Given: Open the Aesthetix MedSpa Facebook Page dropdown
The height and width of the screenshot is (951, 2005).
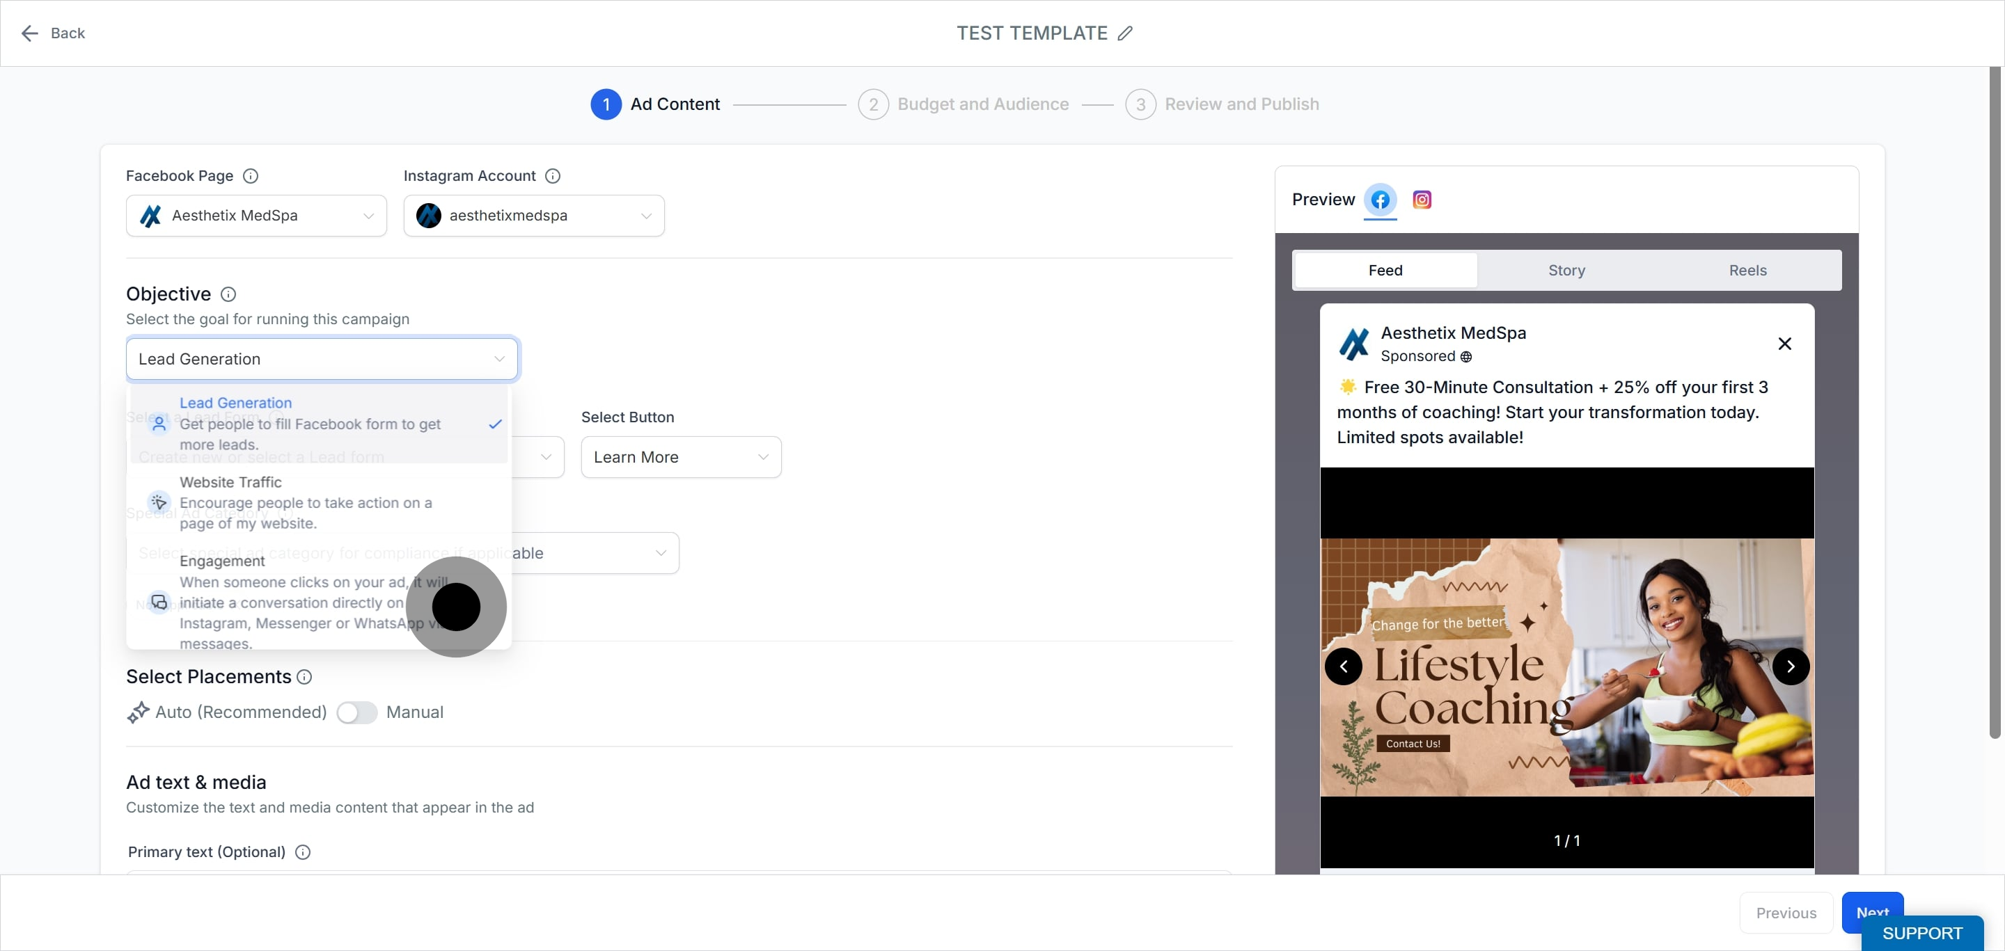Looking at the screenshot, I should [x=256, y=216].
